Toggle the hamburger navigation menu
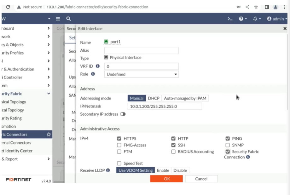 (x=58, y=19)
